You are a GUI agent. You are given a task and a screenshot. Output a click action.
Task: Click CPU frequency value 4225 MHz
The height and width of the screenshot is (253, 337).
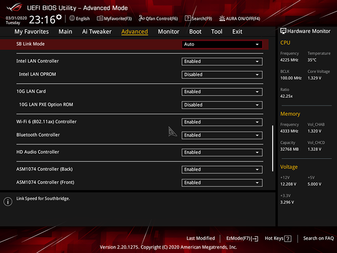pyautogui.click(x=289, y=60)
